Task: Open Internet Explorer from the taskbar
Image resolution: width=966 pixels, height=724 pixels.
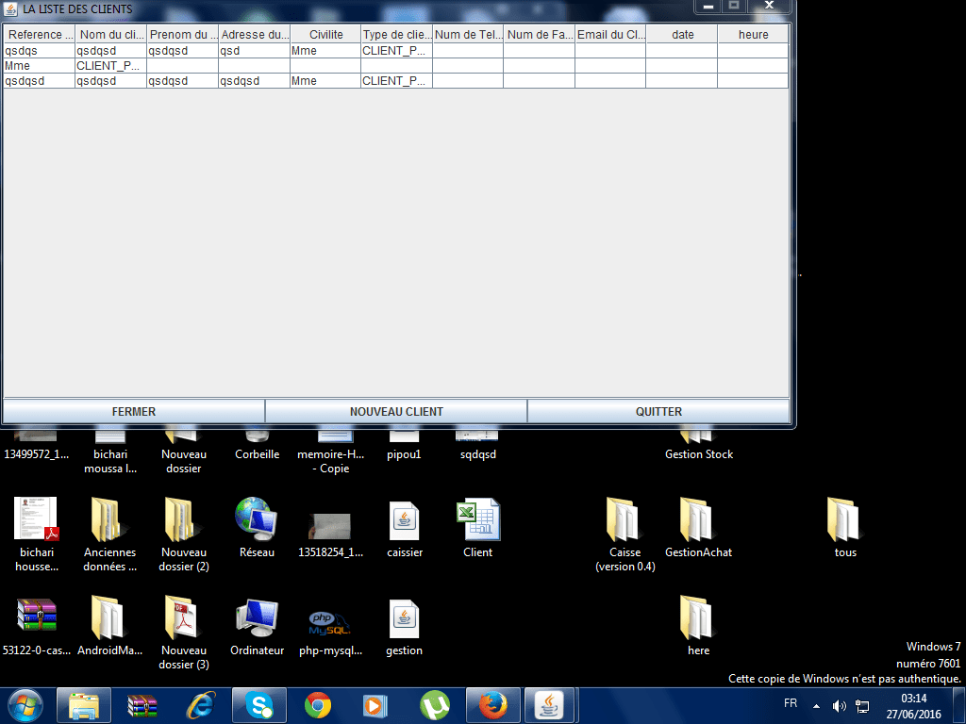Action: 200,705
